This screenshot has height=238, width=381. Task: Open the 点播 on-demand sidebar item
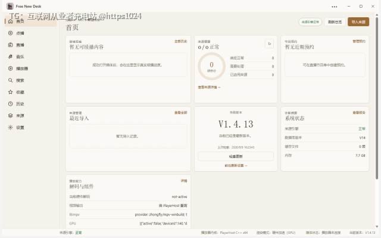tap(31, 33)
